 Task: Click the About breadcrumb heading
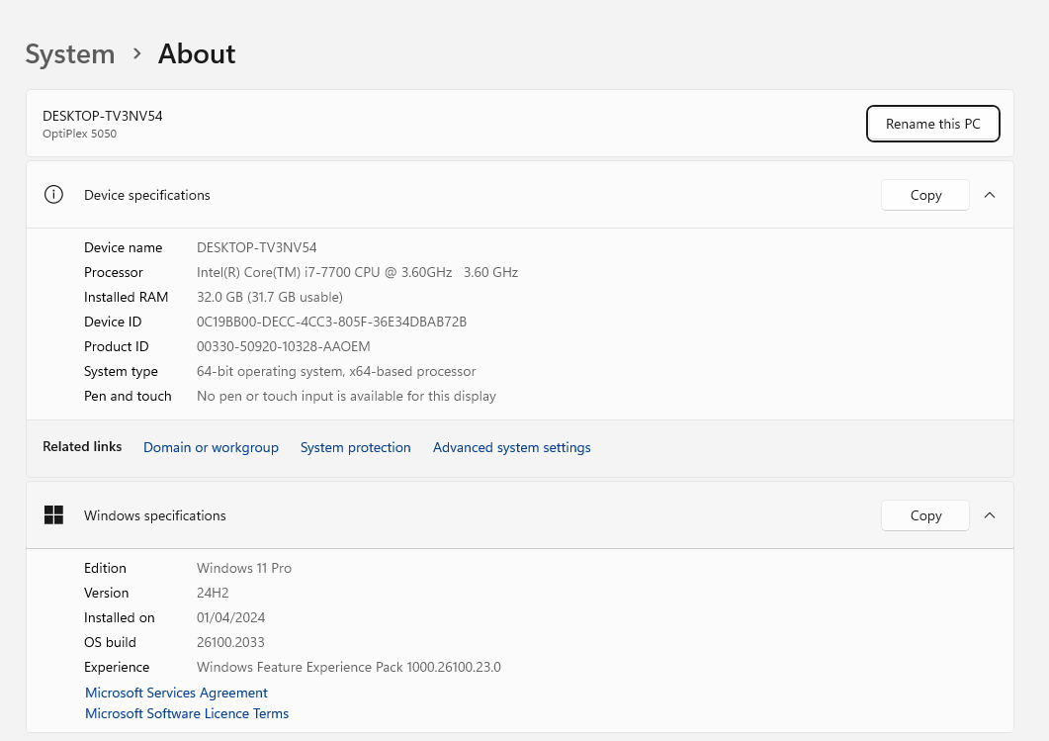[197, 53]
